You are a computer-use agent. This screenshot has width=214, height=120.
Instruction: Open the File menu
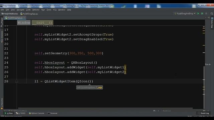click(2, 10)
